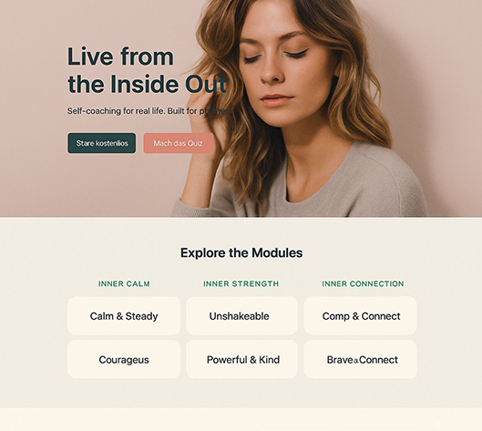Click the lighter cream strip below modules

(241, 419)
